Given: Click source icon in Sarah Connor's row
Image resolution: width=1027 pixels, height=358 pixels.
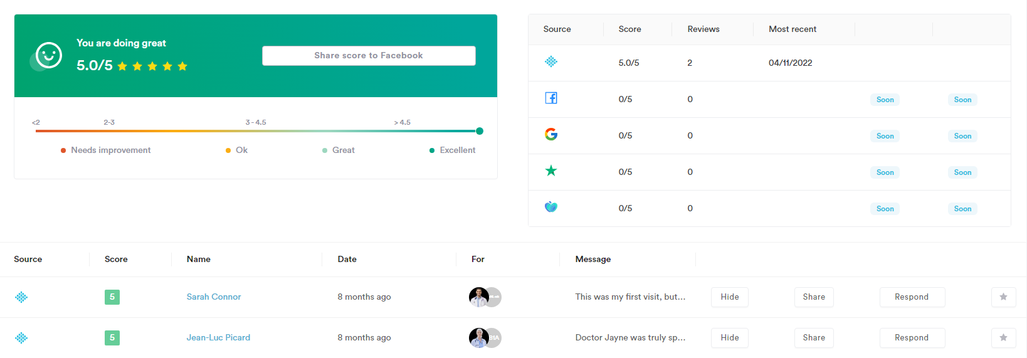Looking at the screenshot, I should point(21,297).
